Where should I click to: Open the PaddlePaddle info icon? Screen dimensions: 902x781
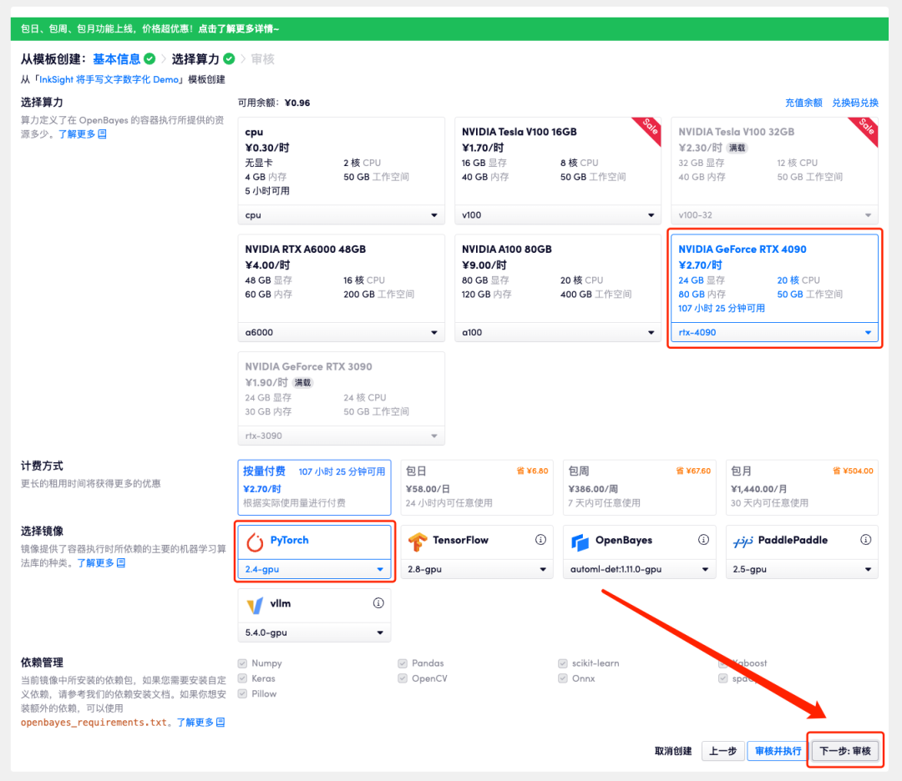(864, 540)
